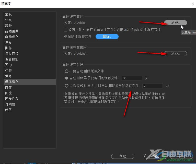Go to the 音频 preferences category

click(30, 26)
